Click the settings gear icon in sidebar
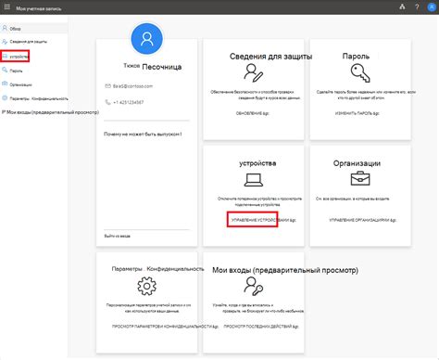 [x=5, y=98]
